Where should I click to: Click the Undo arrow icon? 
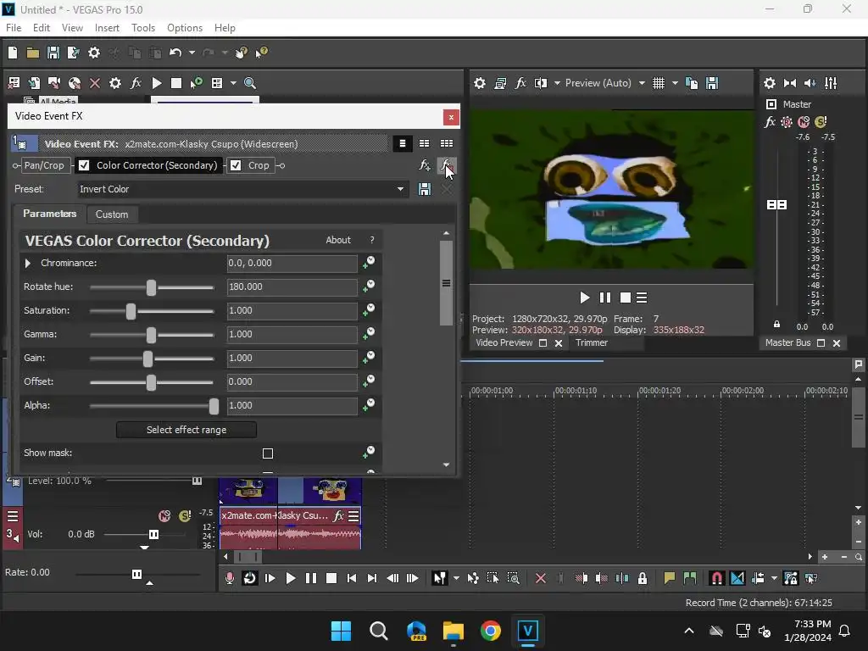(x=175, y=53)
